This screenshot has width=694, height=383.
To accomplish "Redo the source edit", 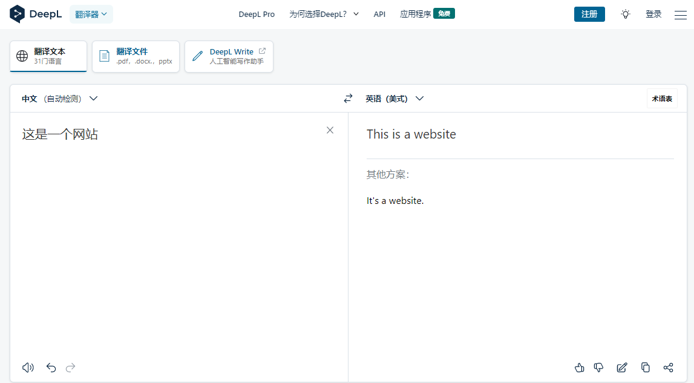I will click(70, 367).
